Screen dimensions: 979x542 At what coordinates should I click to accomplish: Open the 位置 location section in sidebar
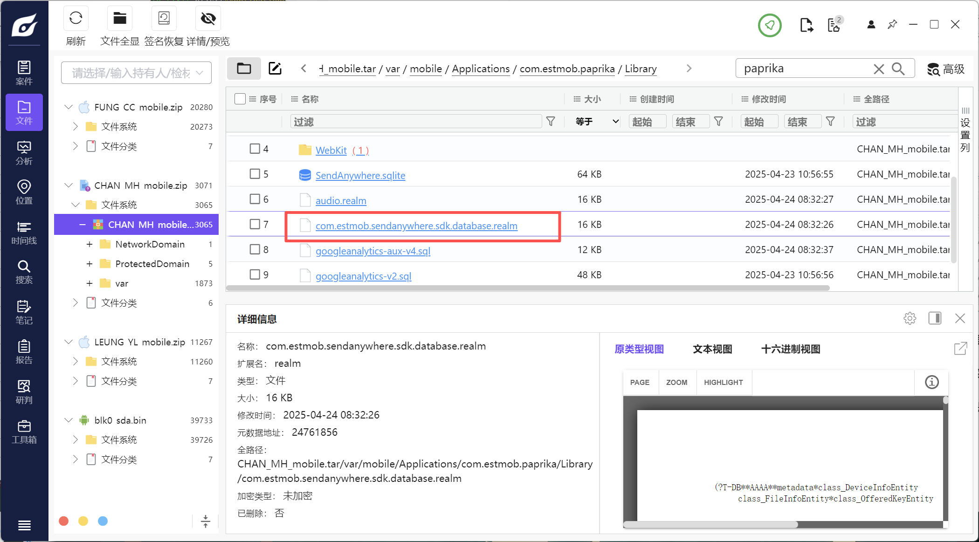click(x=24, y=192)
